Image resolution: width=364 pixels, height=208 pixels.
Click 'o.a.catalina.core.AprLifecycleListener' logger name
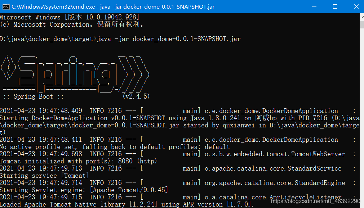(273, 197)
